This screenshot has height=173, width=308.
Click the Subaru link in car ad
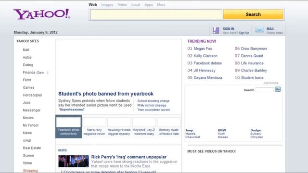pyautogui.click(x=256, y=134)
